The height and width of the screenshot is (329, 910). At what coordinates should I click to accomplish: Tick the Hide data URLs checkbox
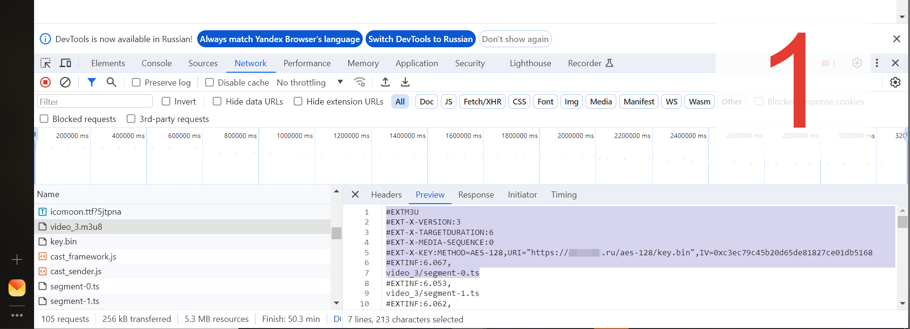[x=217, y=101]
